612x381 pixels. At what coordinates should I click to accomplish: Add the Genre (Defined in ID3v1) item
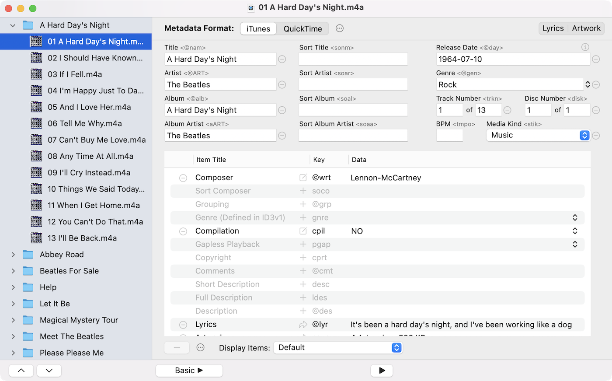(303, 217)
